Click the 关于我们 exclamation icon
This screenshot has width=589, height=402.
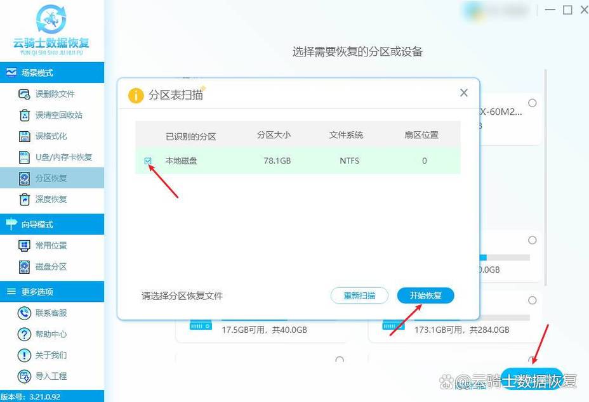[24, 355]
